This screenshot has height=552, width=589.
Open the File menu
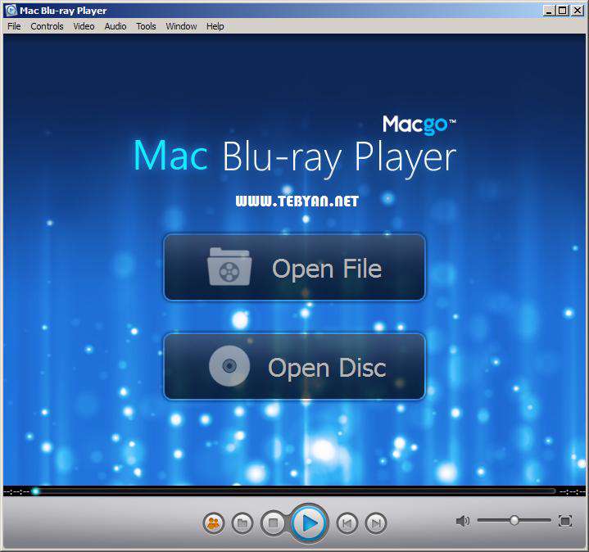tap(14, 26)
